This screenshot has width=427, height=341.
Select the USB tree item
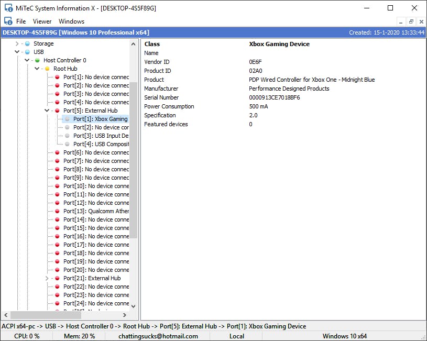(39, 52)
